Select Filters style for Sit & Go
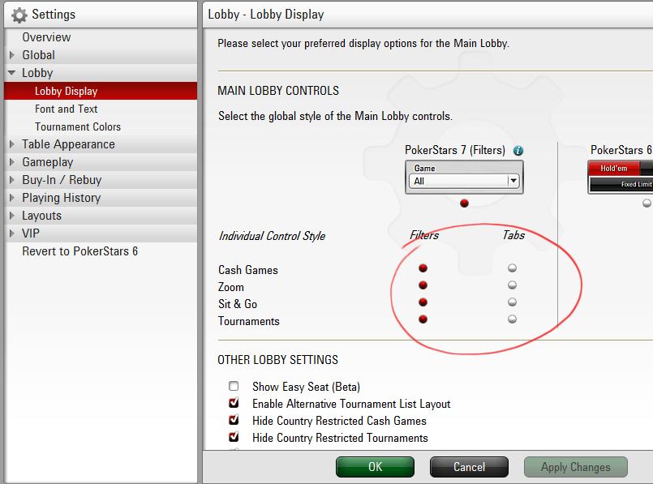 pyautogui.click(x=423, y=302)
